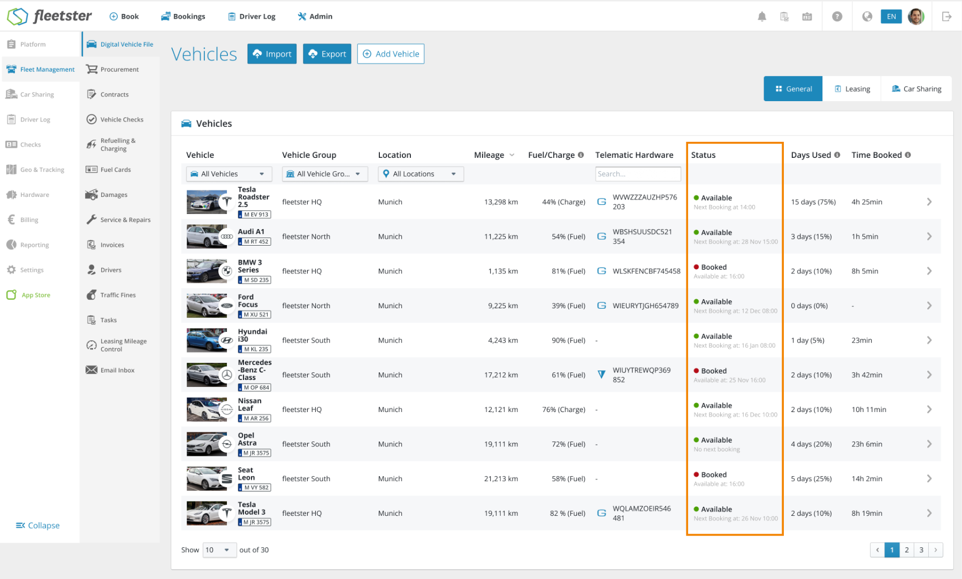This screenshot has height=579, width=962.
Task: Switch language using EN button
Action: (x=891, y=17)
